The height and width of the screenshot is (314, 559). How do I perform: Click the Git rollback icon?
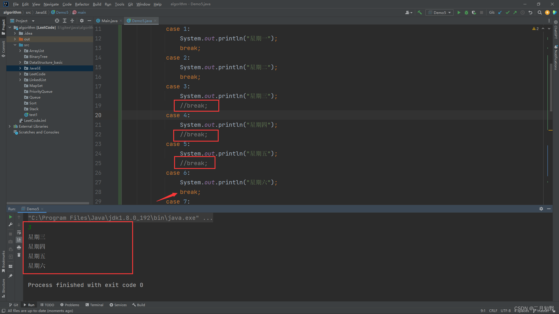(530, 13)
